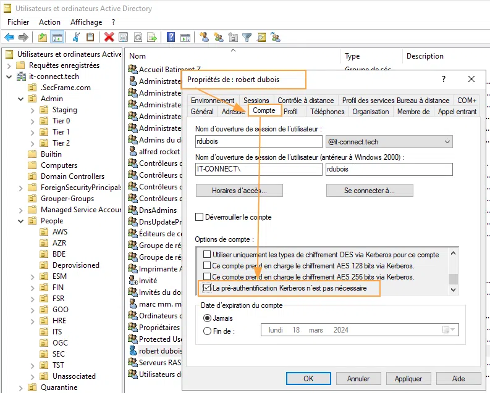490x393 pixels.
Task: Click the account options scrollbar up arrow
Action: click(453, 253)
